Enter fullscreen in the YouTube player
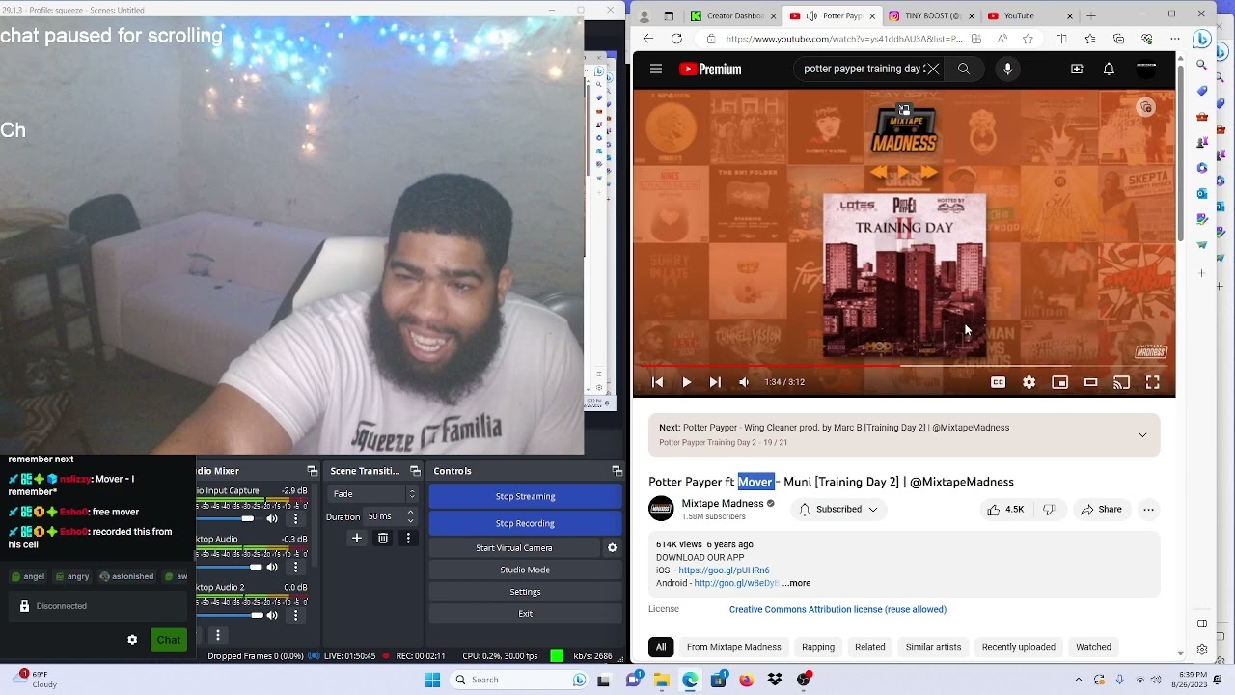The height and width of the screenshot is (695, 1235). pos(1152,382)
